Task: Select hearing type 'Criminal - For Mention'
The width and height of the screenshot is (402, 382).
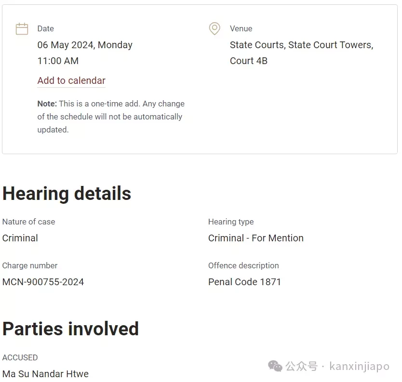Action: [256, 238]
